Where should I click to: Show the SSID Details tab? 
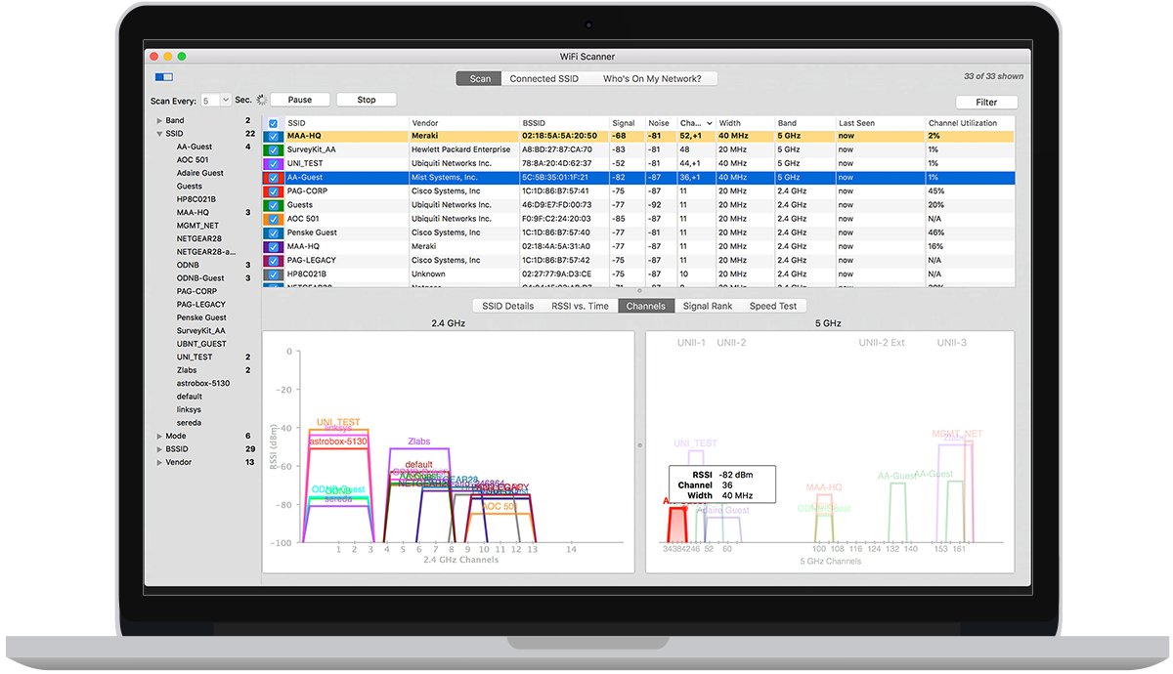tap(508, 306)
